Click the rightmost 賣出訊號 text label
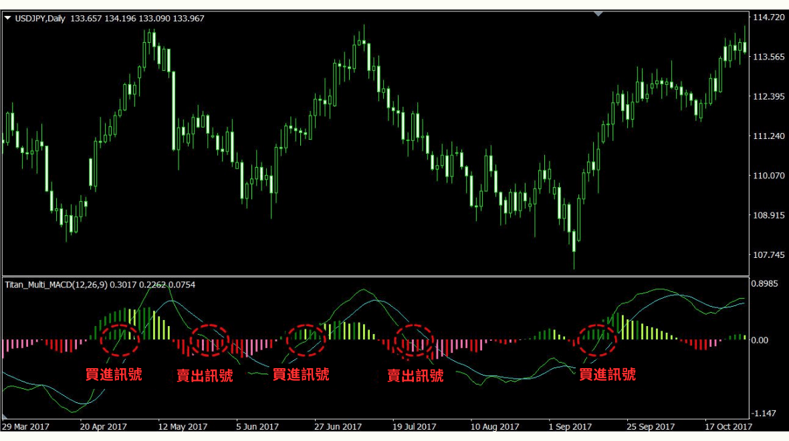This screenshot has width=789, height=441. [415, 376]
